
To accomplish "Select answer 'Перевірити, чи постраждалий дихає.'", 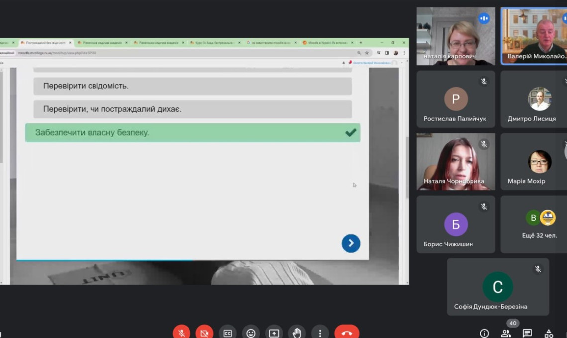I will (x=193, y=109).
